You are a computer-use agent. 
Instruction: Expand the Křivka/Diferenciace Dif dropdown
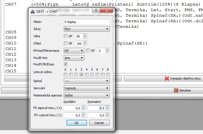(x=74, y=51)
